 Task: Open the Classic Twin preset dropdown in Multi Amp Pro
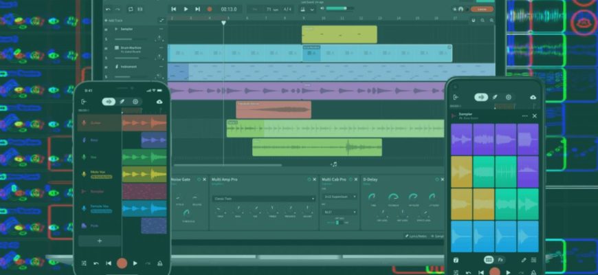coord(264,199)
